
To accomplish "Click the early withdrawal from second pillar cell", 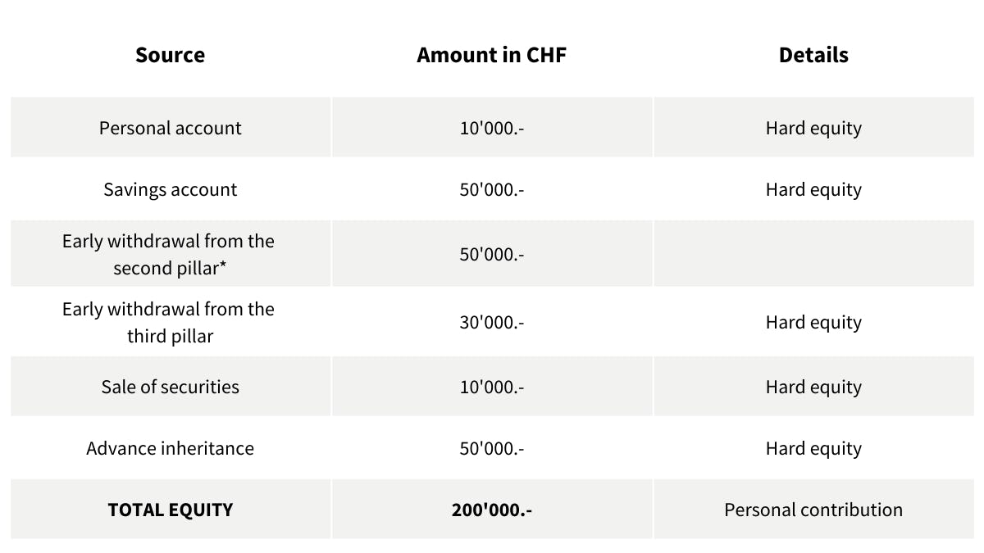I will click(169, 255).
